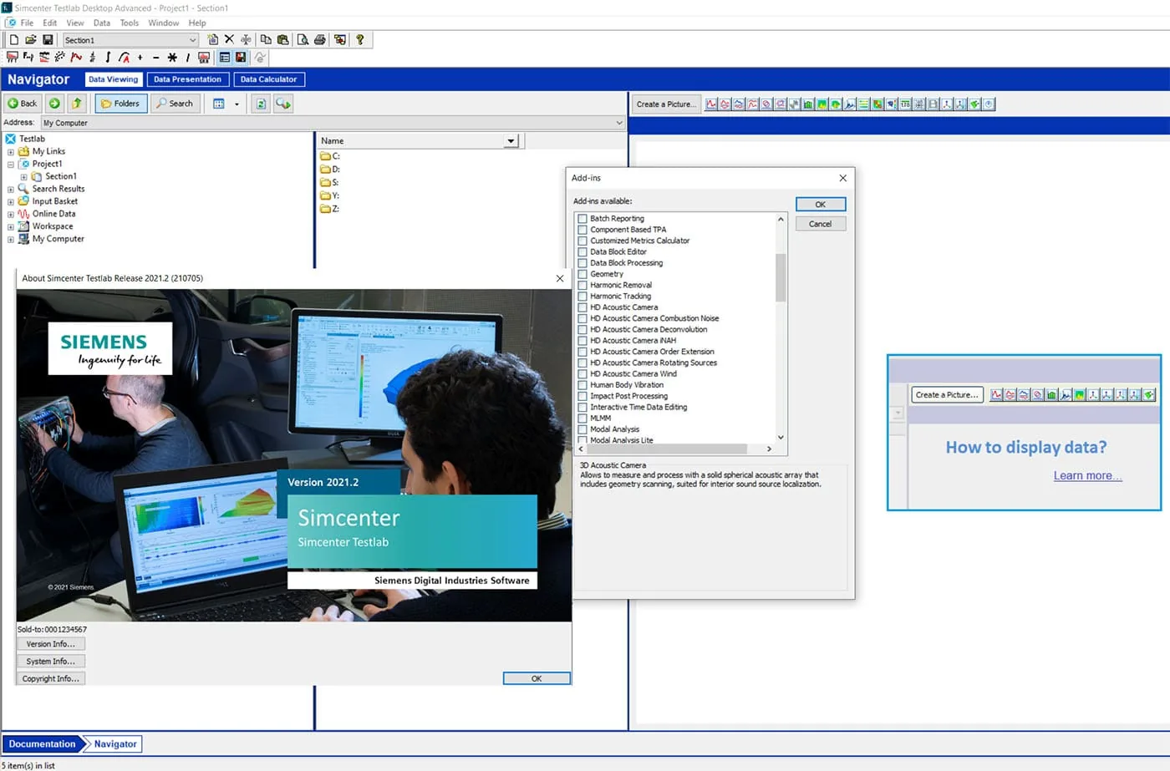
Task: Open the Address bar dropdown
Action: pyautogui.click(x=619, y=123)
